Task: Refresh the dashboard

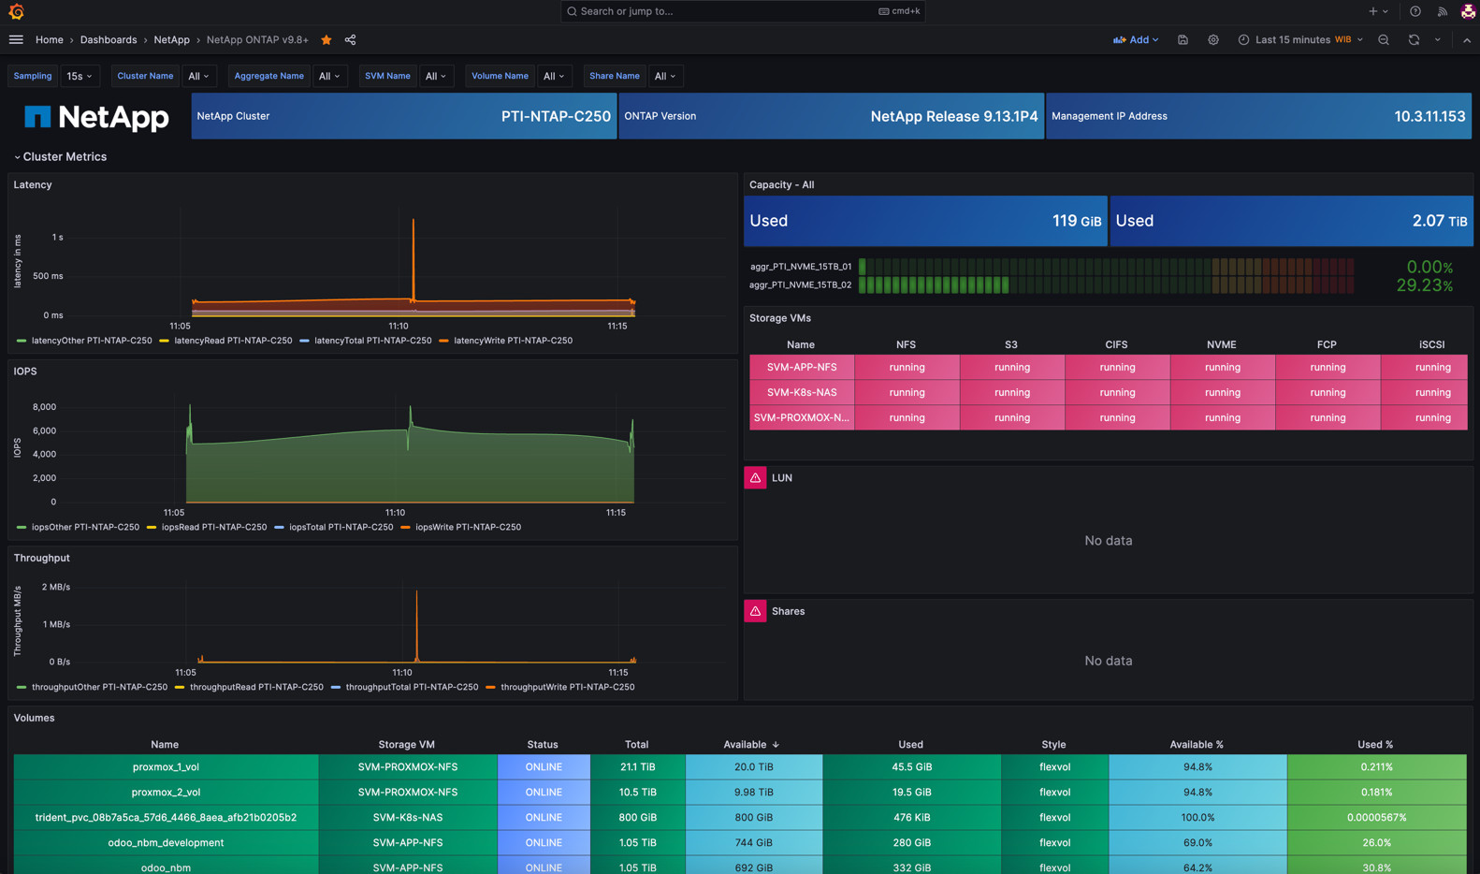Action: click(1414, 40)
